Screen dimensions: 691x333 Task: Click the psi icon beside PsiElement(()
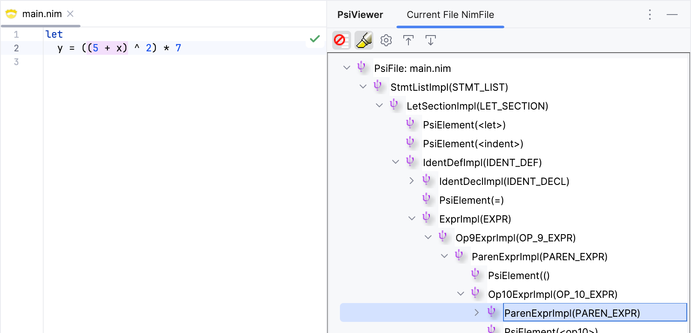pyautogui.click(x=475, y=274)
